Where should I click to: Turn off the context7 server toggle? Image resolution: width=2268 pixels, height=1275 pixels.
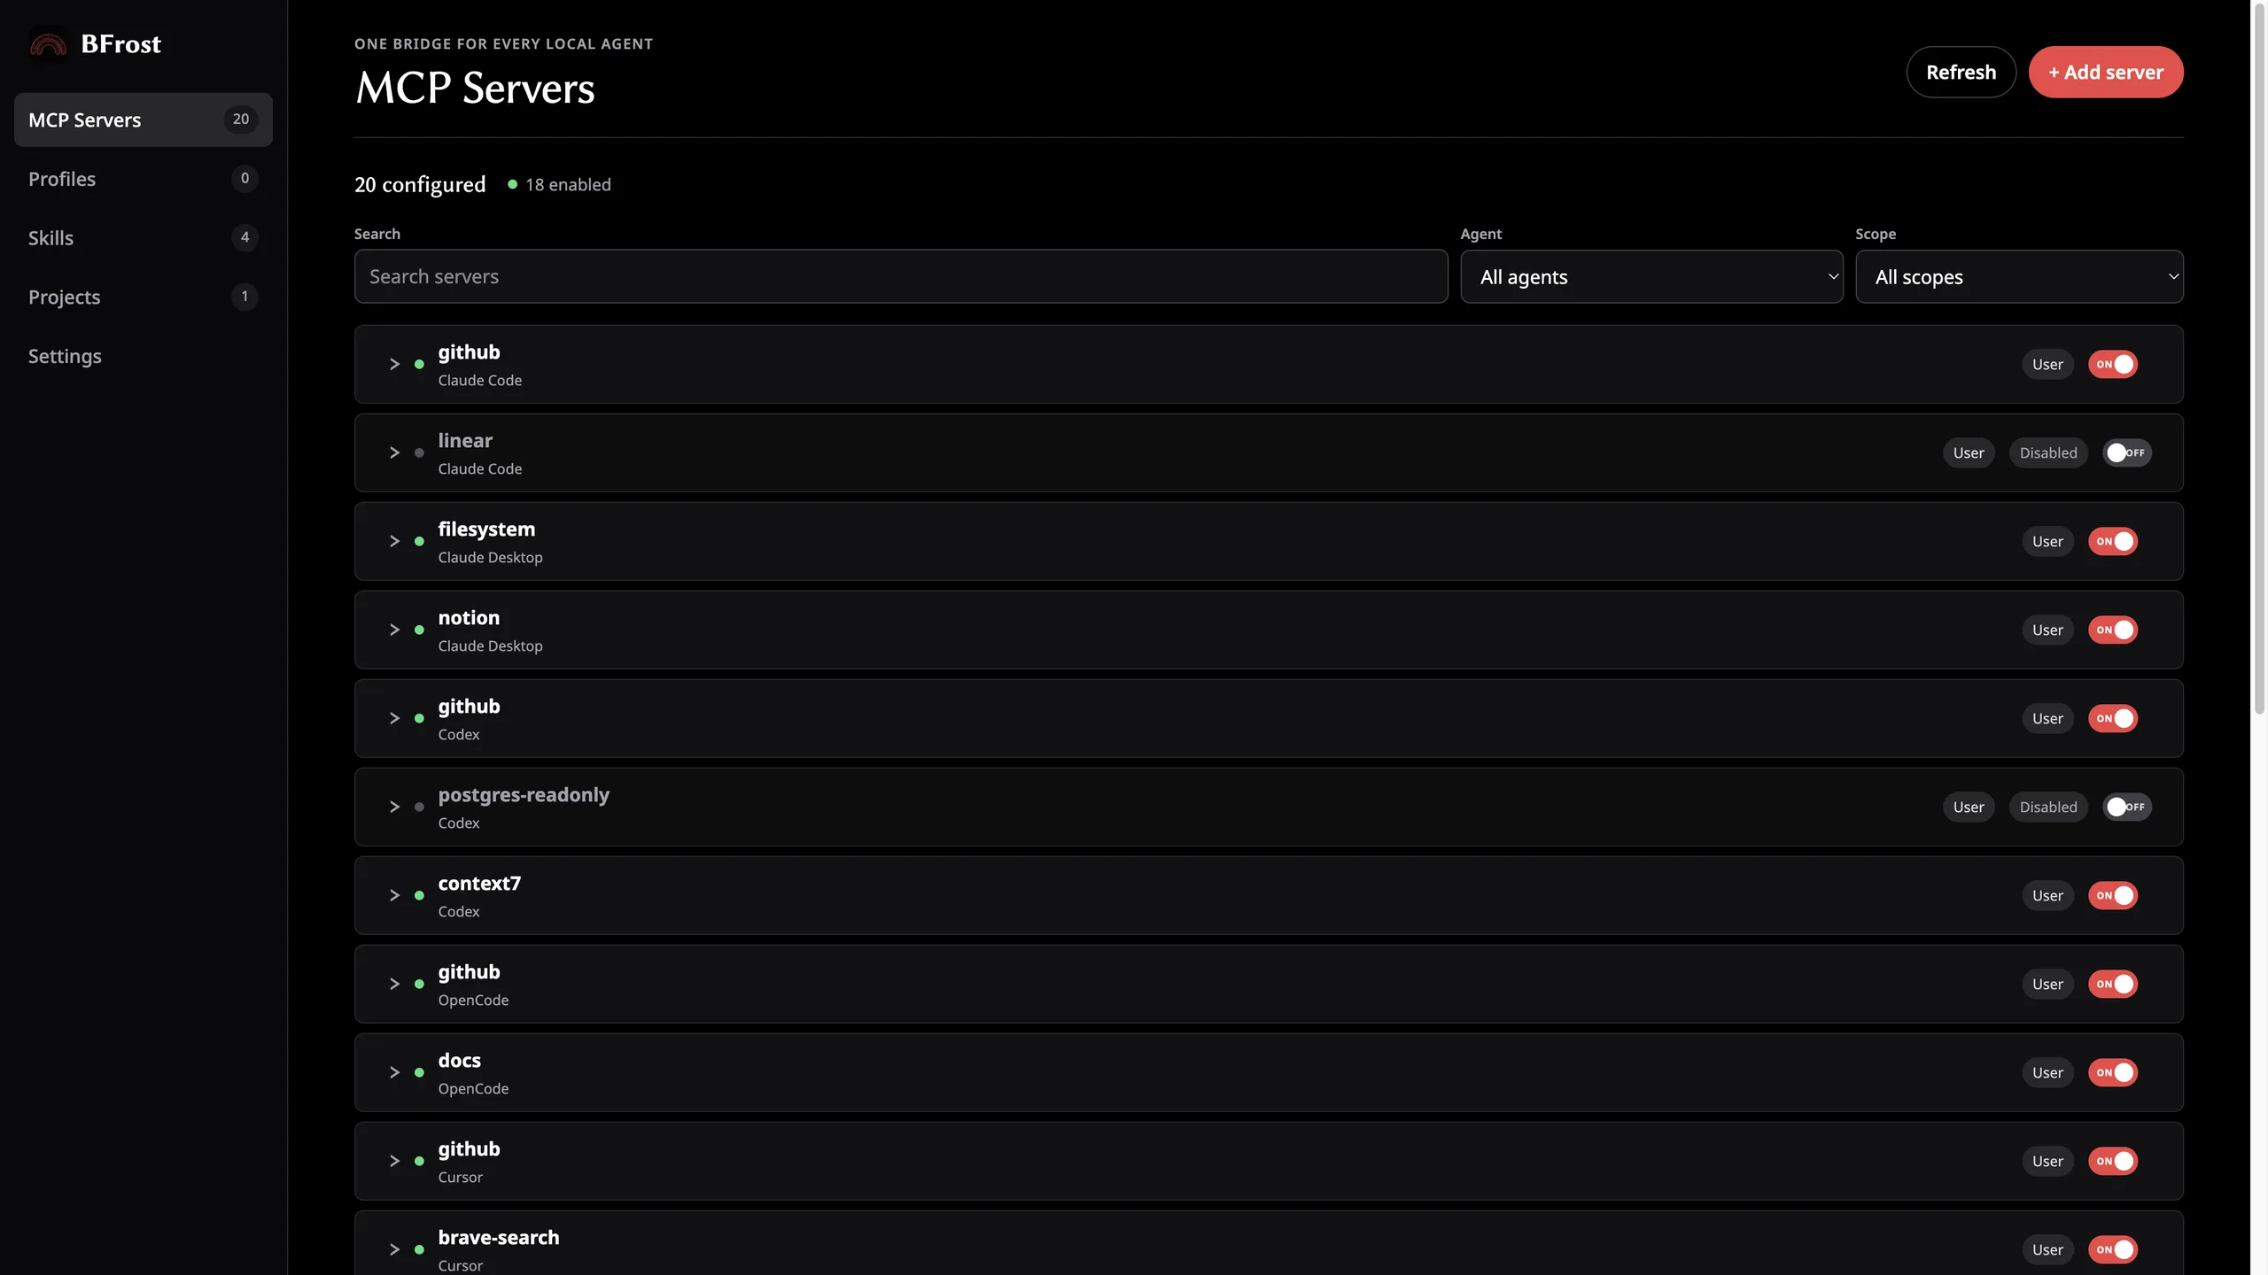click(2113, 896)
